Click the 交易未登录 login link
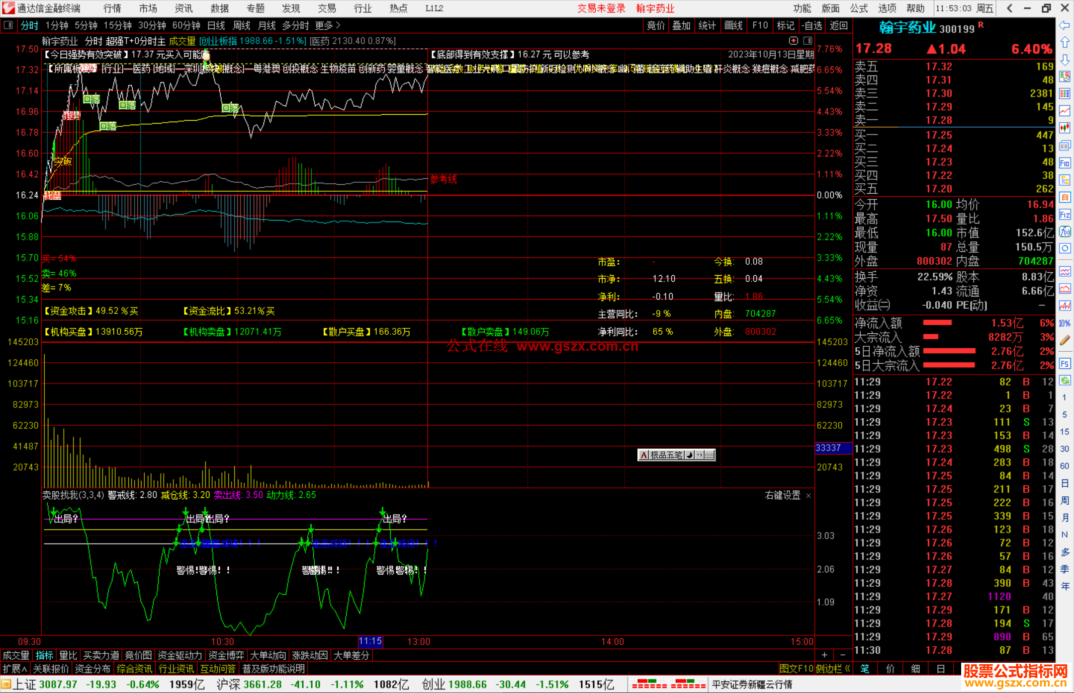This screenshot has width=1074, height=693. point(601,8)
